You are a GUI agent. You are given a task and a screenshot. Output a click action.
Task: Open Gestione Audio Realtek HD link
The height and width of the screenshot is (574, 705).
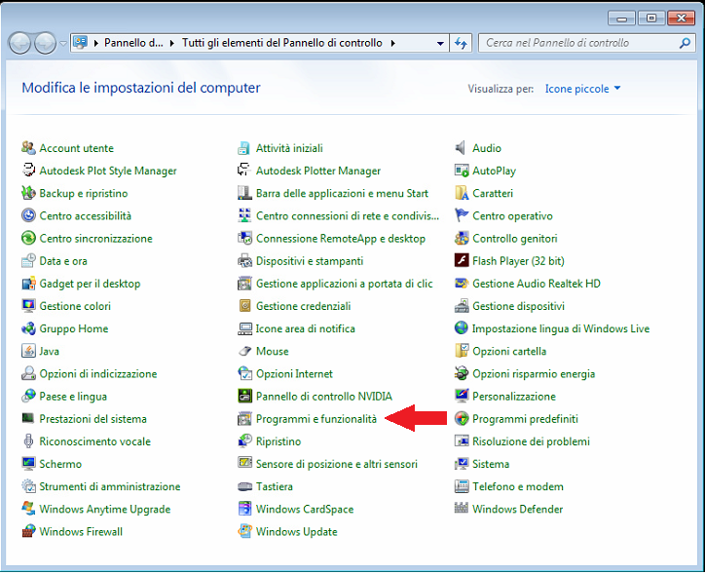(x=536, y=283)
